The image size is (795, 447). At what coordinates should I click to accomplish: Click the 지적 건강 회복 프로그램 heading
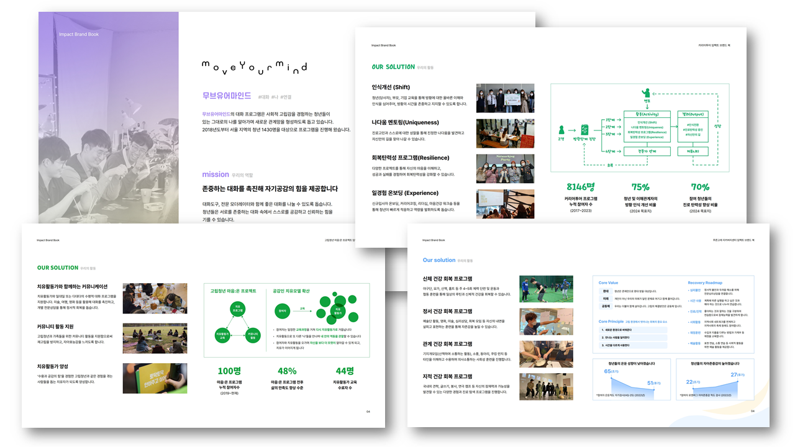point(447,376)
